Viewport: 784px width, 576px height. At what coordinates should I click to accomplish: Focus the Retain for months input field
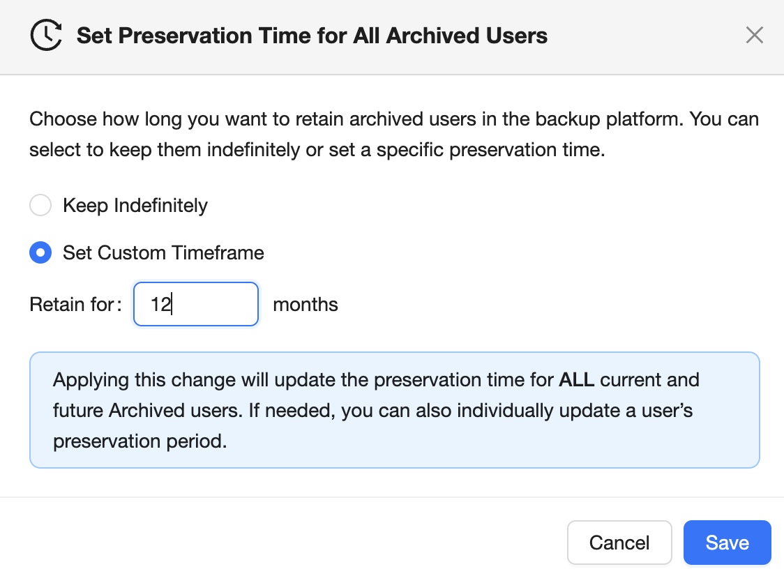(196, 304)
